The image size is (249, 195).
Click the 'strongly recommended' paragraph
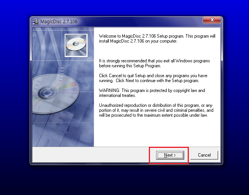154,63
